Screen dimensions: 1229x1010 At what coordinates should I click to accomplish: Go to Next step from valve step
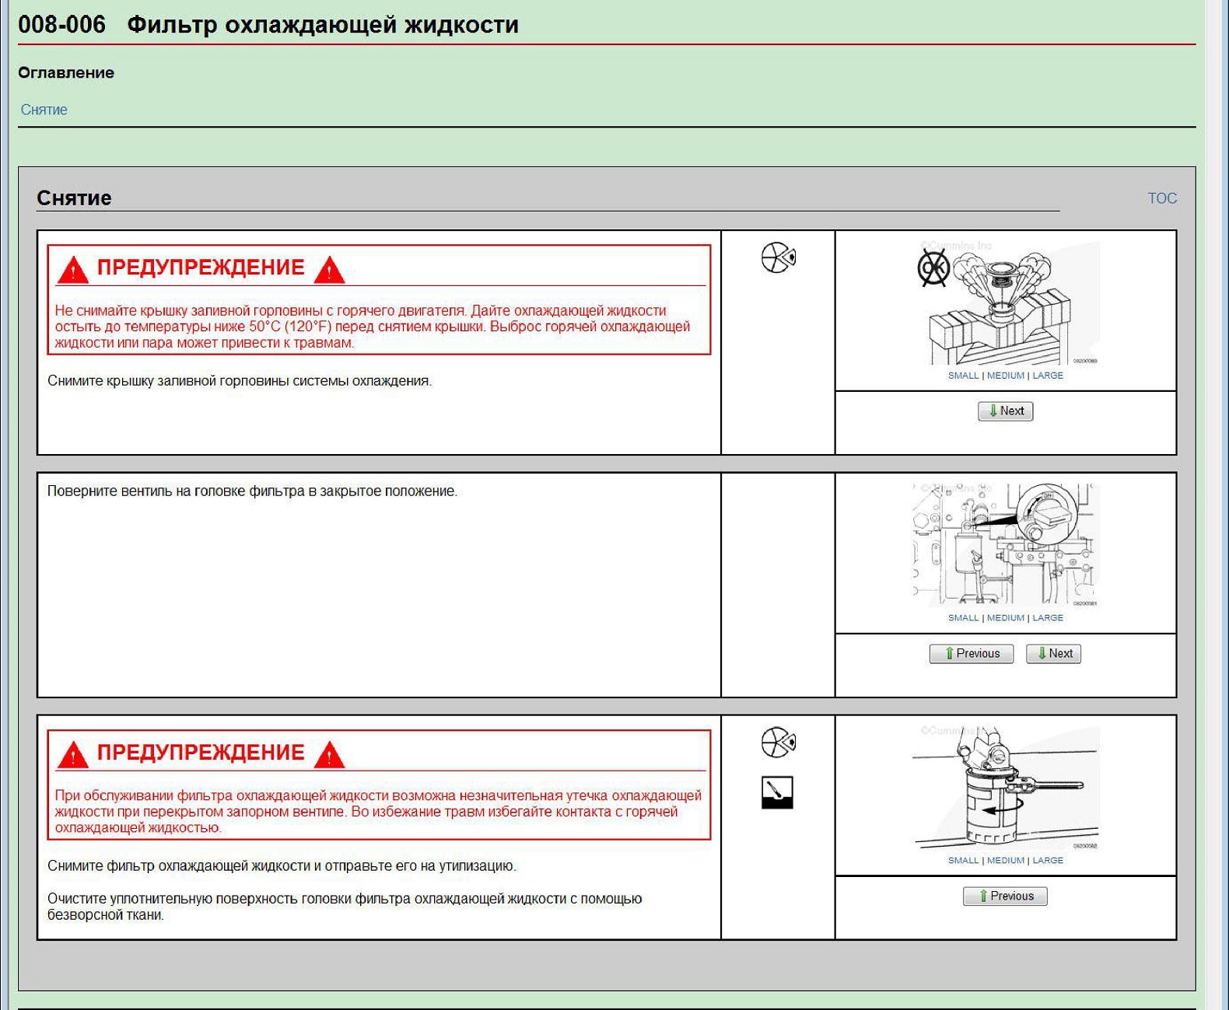[x=1053, y=654]
